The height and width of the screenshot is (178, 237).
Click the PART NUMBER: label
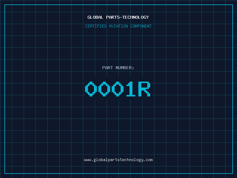(118, 68)
